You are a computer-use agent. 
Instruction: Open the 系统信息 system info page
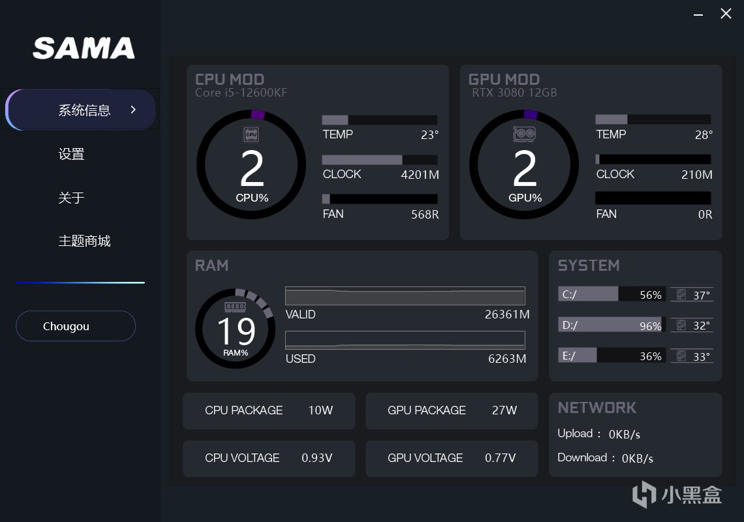(81, 110)
